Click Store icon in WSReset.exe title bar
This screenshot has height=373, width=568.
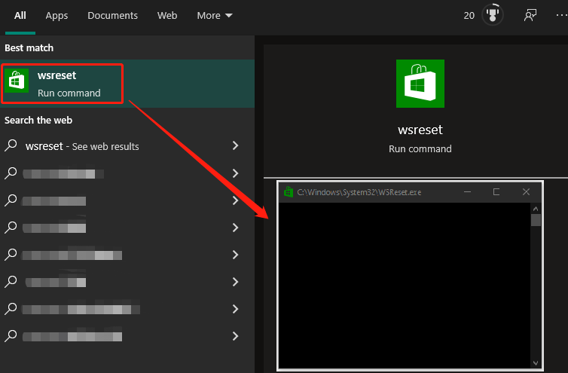click(289, 191)
